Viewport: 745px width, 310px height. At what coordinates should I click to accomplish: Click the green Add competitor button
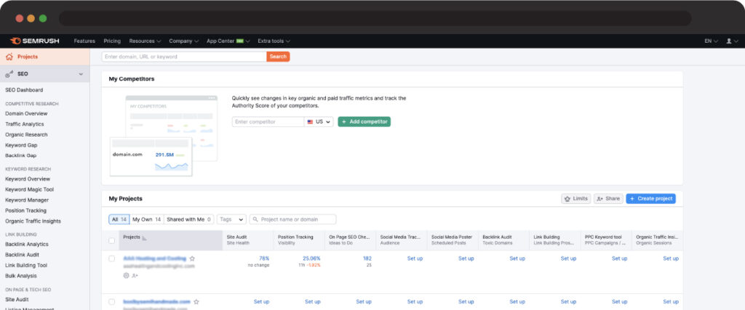coord(364,122)
